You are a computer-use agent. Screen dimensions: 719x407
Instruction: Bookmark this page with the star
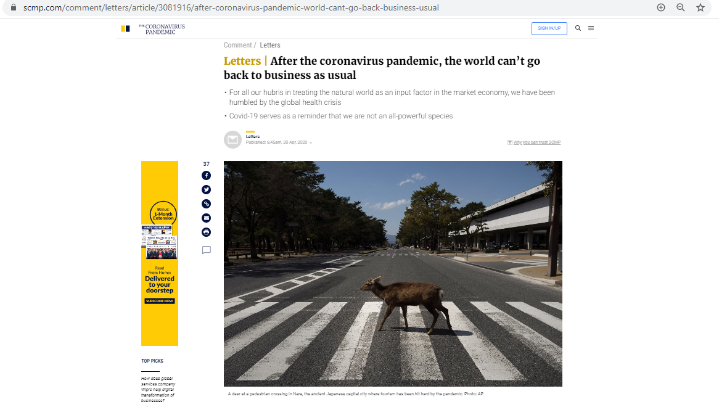pyautogui.click(x=700, y=7)
